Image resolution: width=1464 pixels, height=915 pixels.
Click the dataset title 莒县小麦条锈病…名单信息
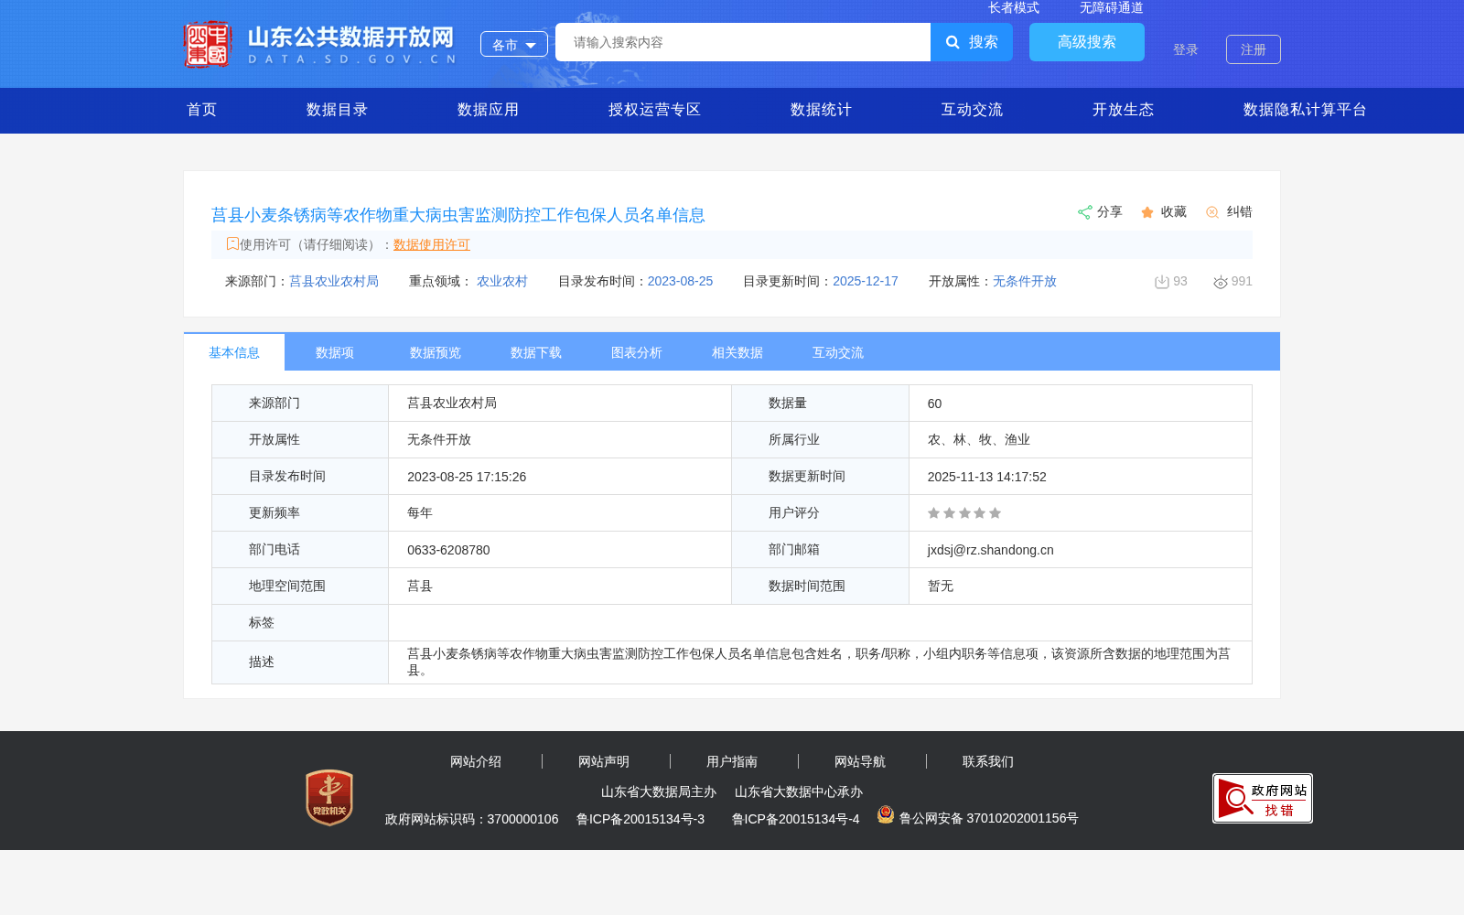tap(458, 215)
